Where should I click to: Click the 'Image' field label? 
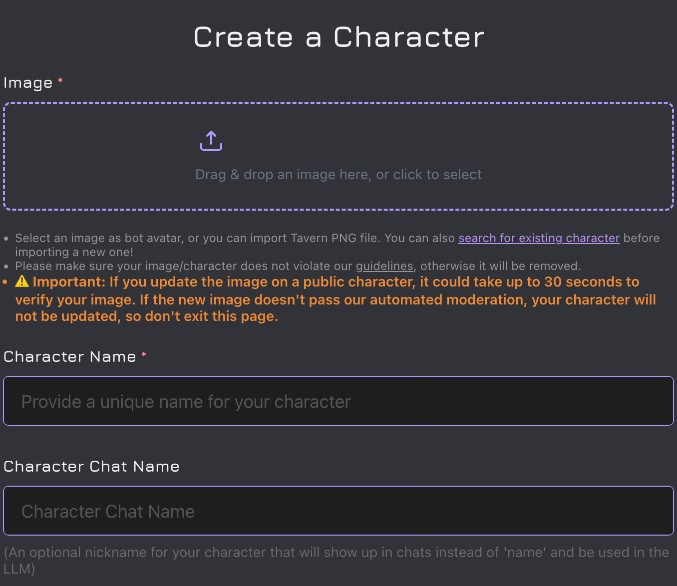[x=28, y=83]
